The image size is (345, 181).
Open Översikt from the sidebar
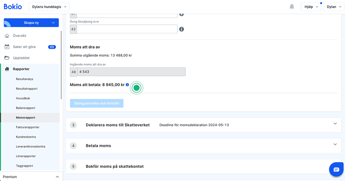(20, 36)
